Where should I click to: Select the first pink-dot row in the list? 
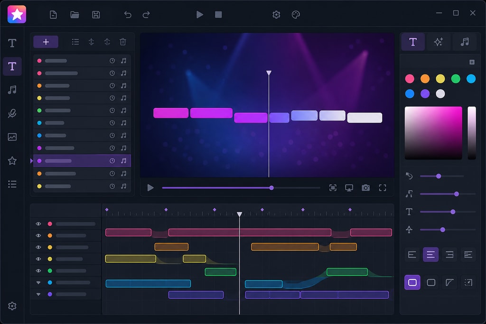click(82, 61)
